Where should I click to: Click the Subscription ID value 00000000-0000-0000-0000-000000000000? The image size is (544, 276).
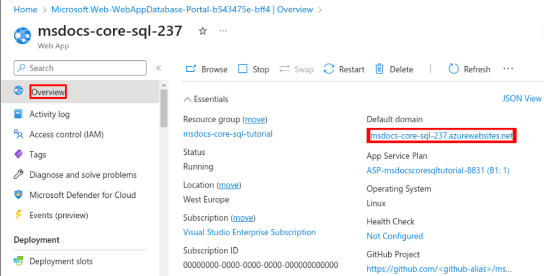pos(260,265)
